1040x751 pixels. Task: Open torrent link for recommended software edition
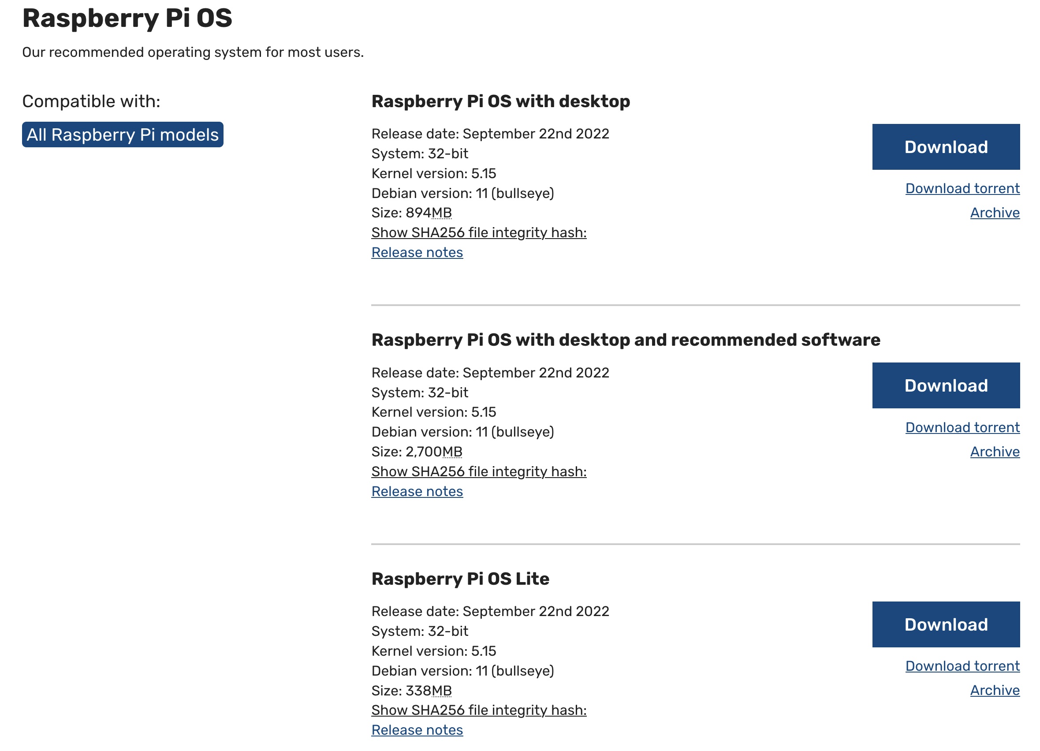[962, 427]
